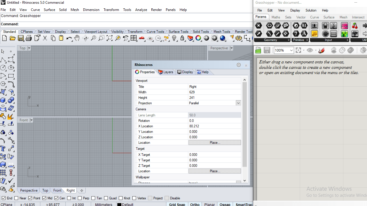Open the Projection Parallel dropdown

(238, 103)
